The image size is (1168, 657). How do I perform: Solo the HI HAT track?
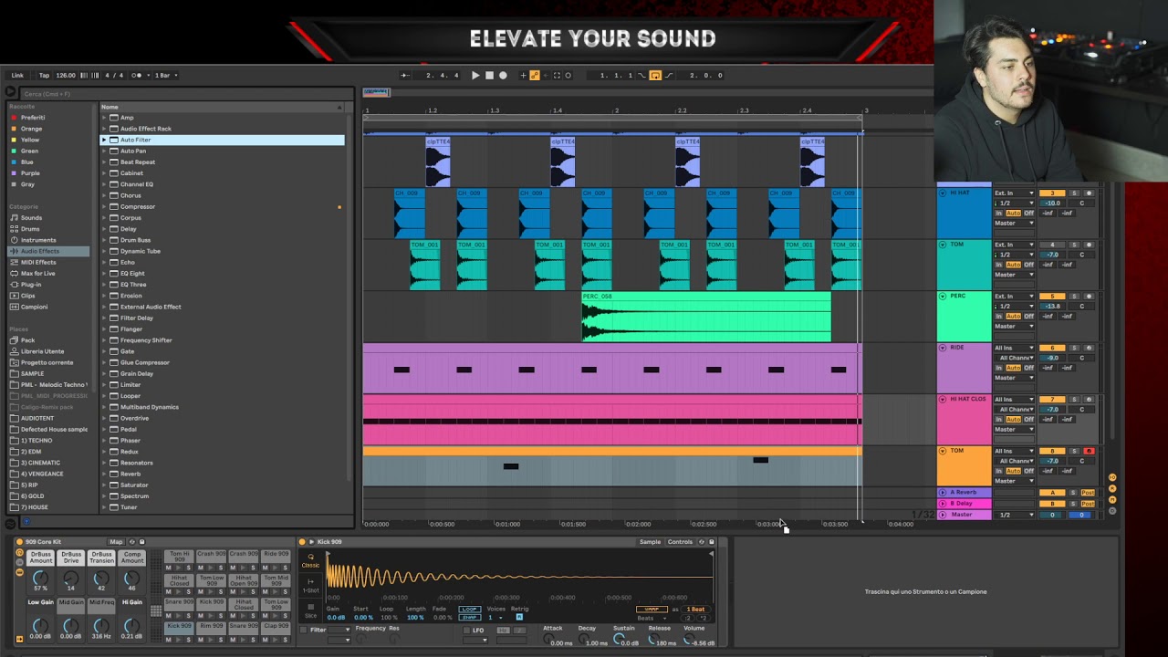coord(1074,193)
